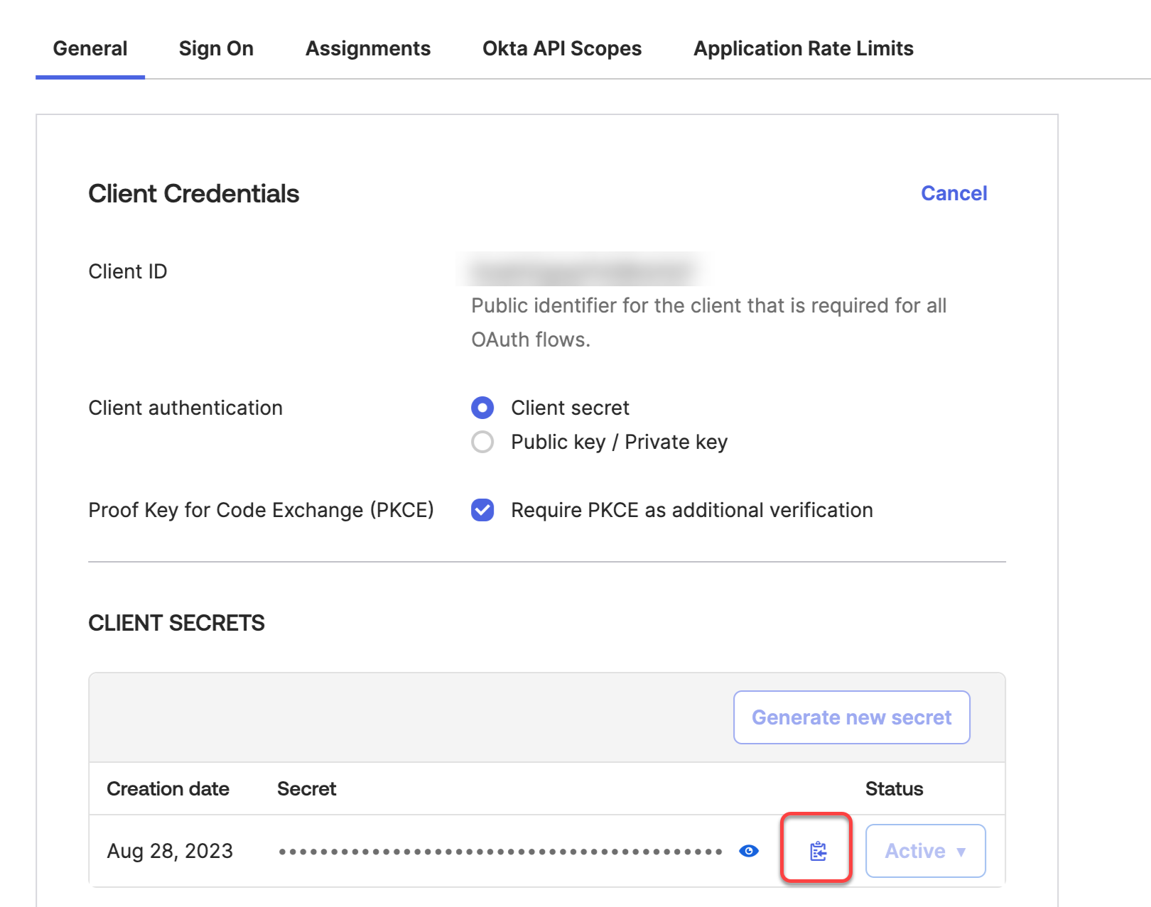Click the CLIENT SECRETS section heading
This screenshot has height=907, width=1151.
click(x=176, y=623)
